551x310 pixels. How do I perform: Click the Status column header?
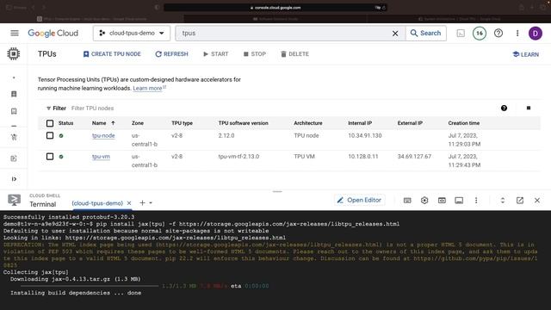(x=65, y=123)
